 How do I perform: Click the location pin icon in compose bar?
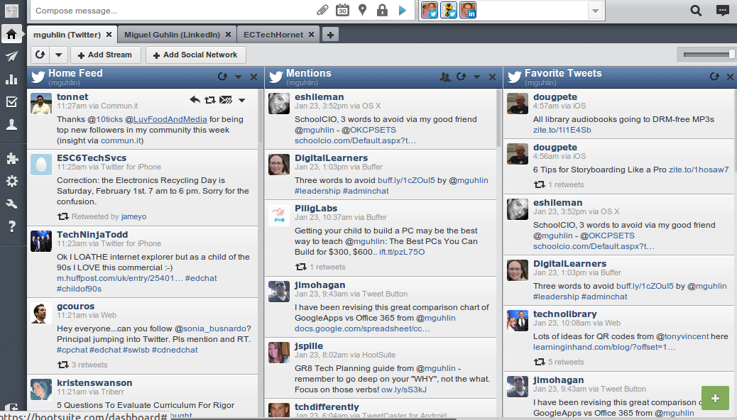(362, 11)
